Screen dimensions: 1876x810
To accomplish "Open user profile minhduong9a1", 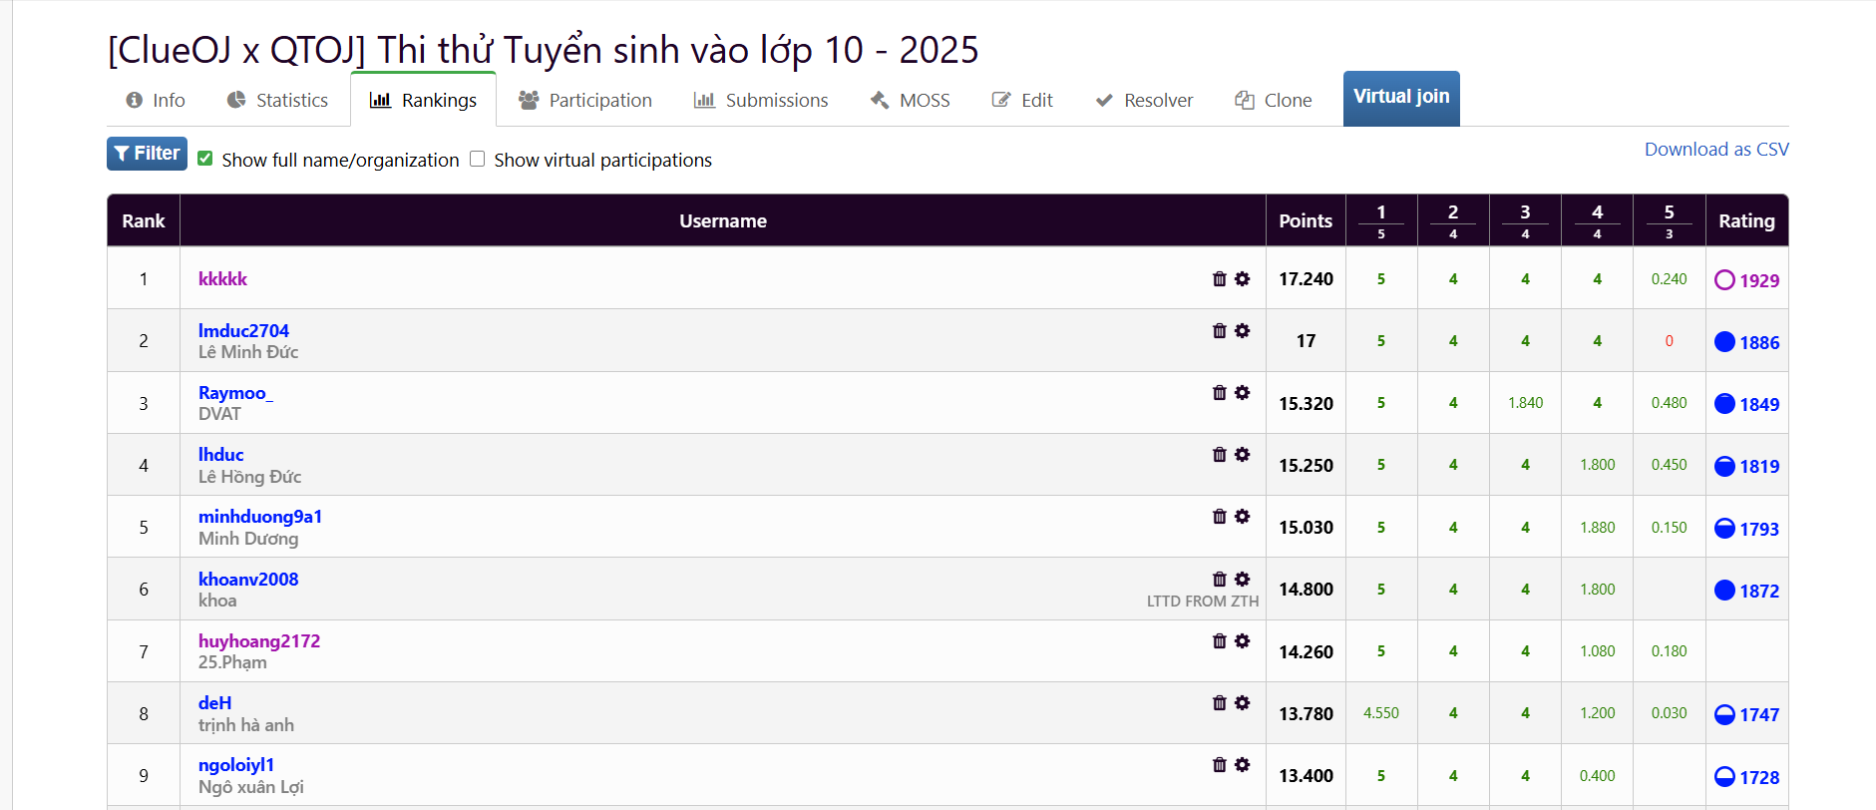I will coord(260,516).
